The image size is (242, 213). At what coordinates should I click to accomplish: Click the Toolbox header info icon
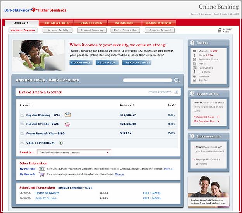[x=192, y=43]
